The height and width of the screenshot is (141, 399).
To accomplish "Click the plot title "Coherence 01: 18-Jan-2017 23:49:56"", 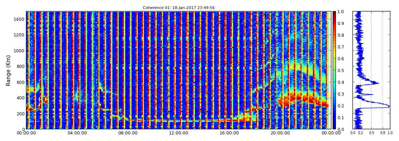I will (x=179, y=8).
